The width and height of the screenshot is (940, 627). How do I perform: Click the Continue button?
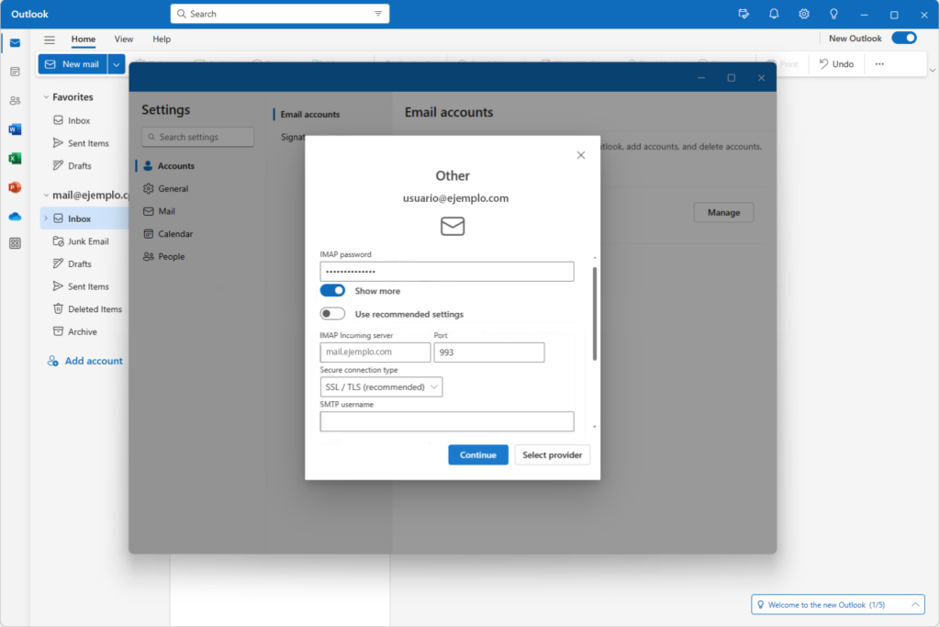tap(477, 454)
